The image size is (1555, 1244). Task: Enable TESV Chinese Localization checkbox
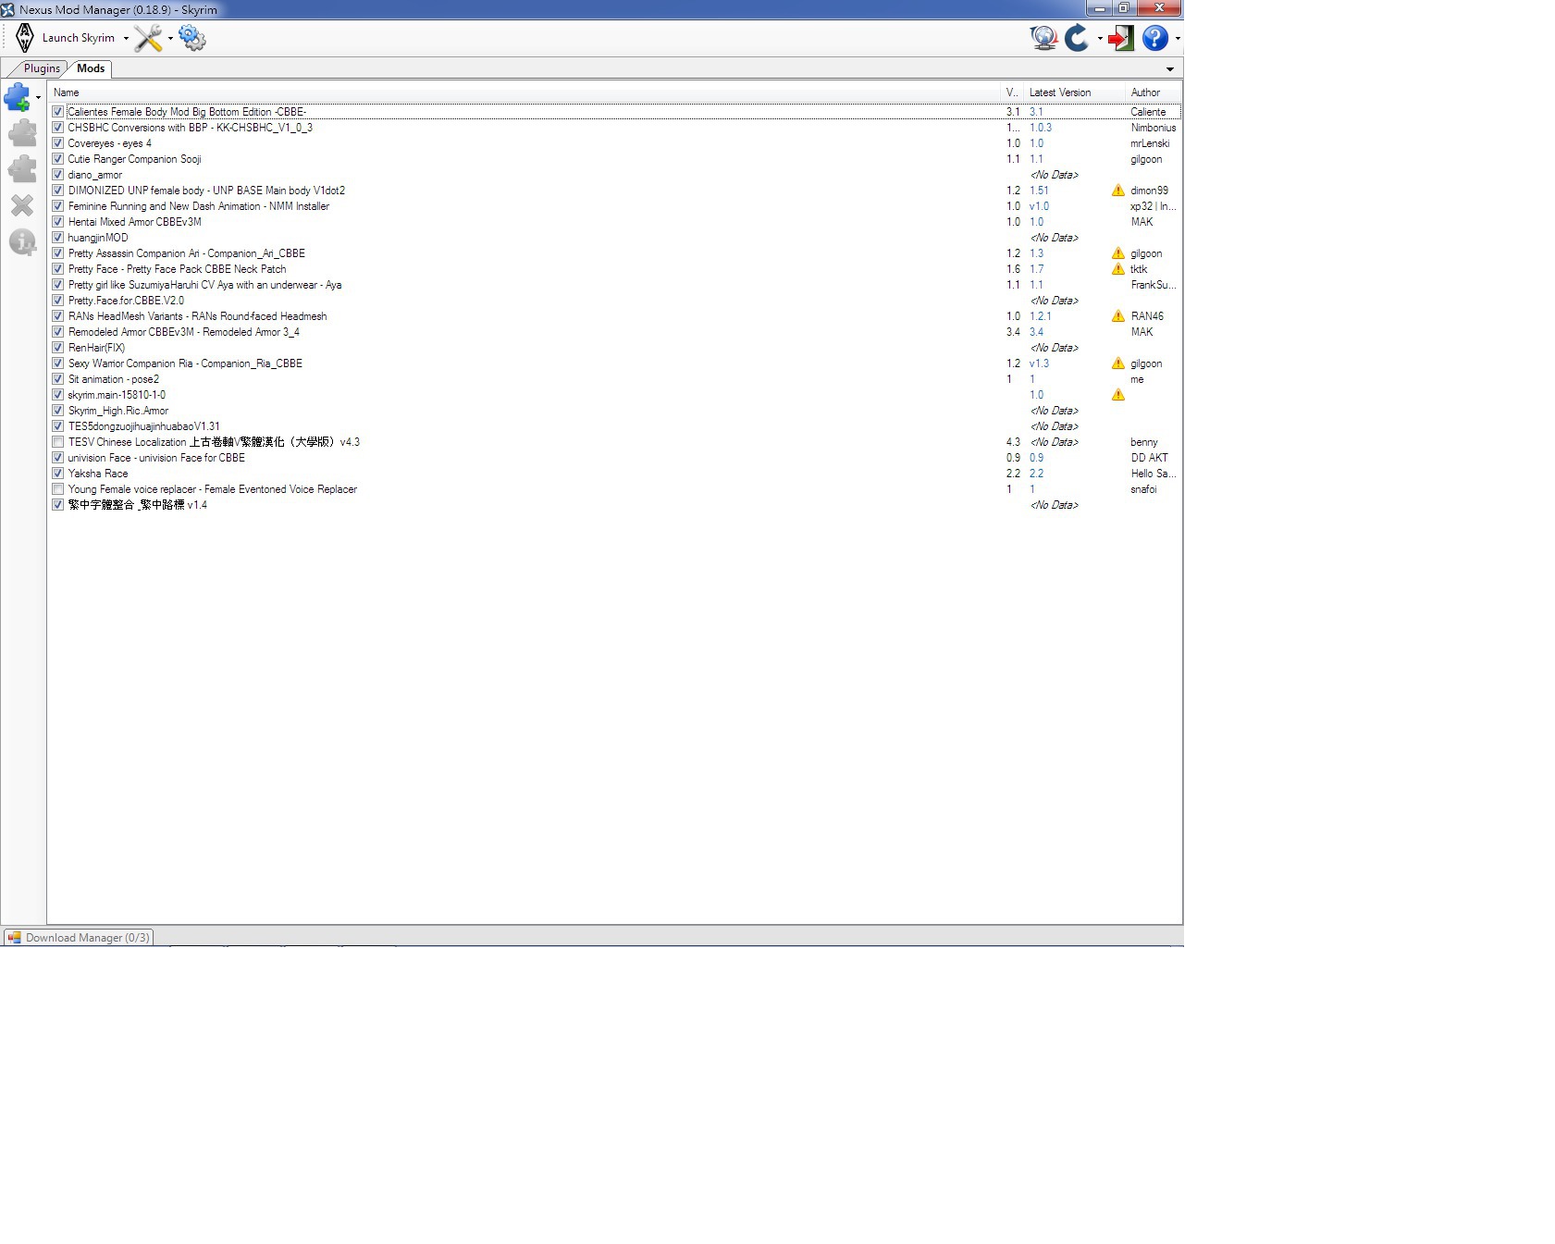tap(58, 442)
